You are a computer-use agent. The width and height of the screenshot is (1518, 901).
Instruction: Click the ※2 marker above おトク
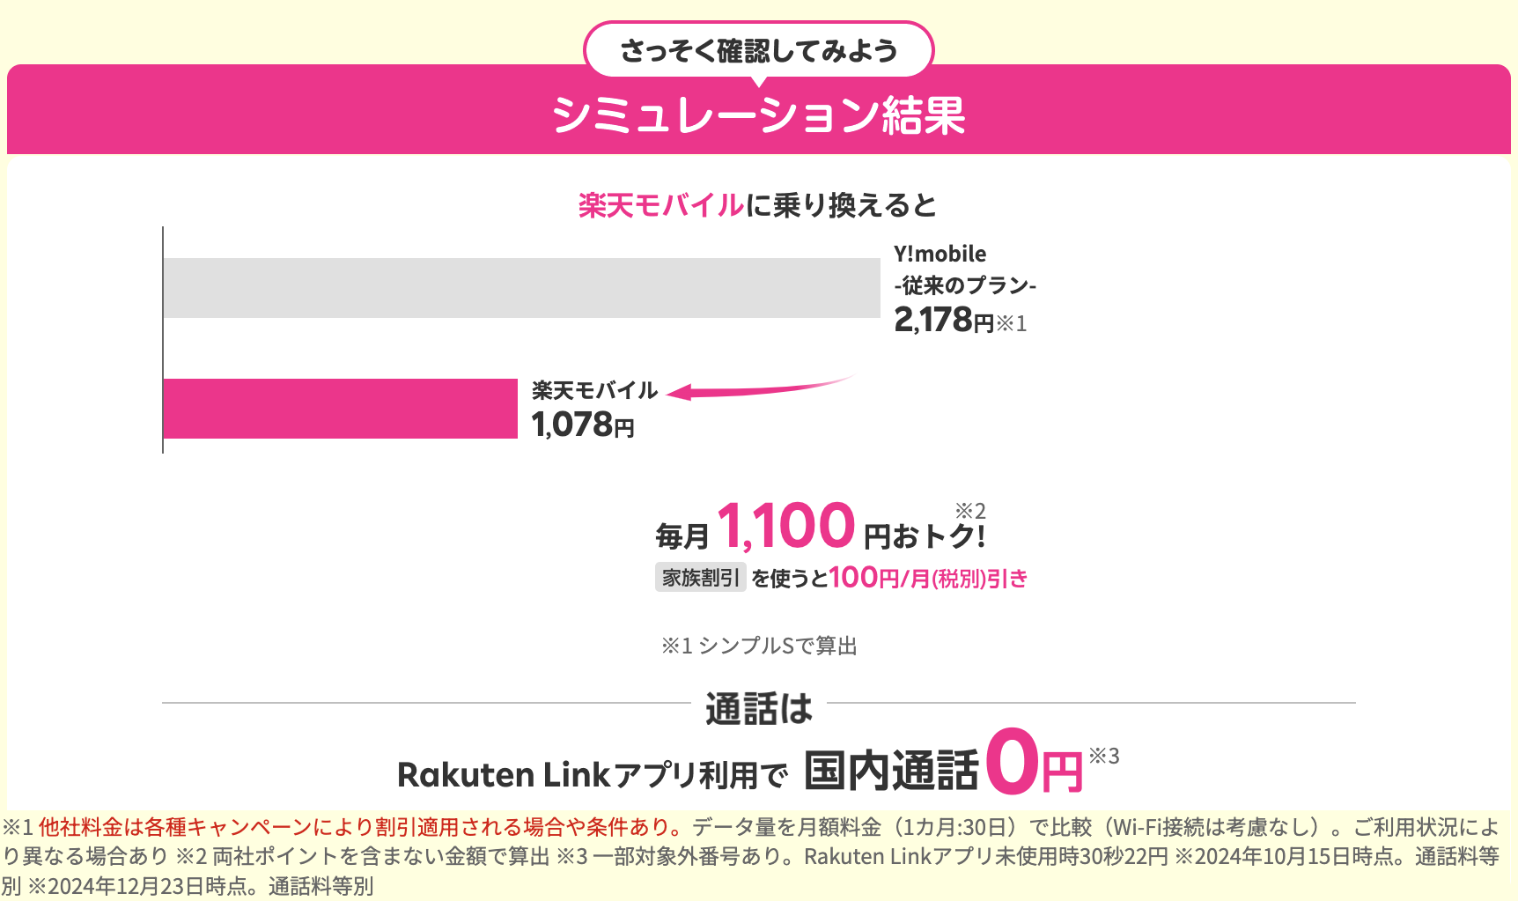click(970, 511)
